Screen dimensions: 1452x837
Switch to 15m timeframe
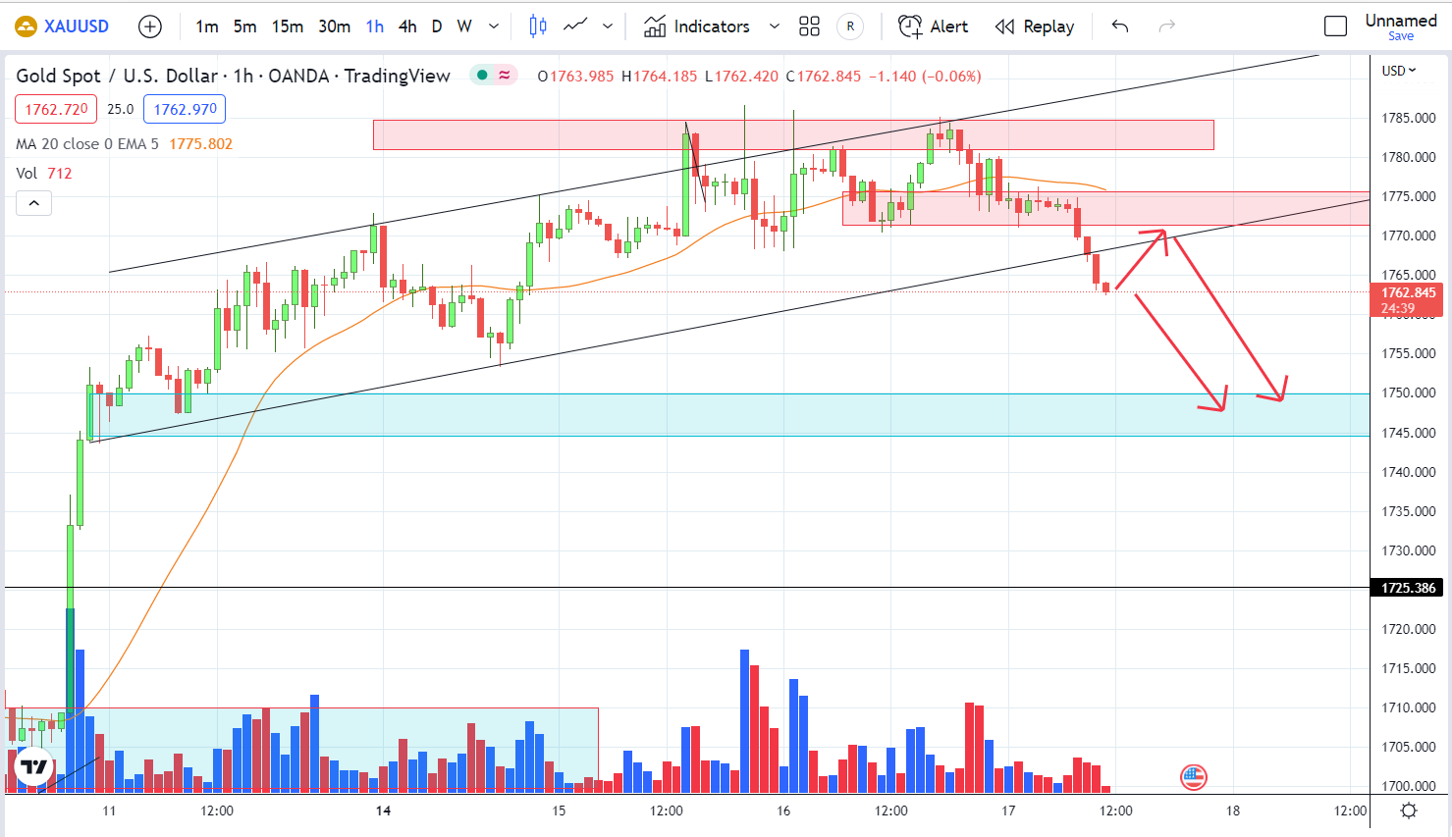click(287, 26)
